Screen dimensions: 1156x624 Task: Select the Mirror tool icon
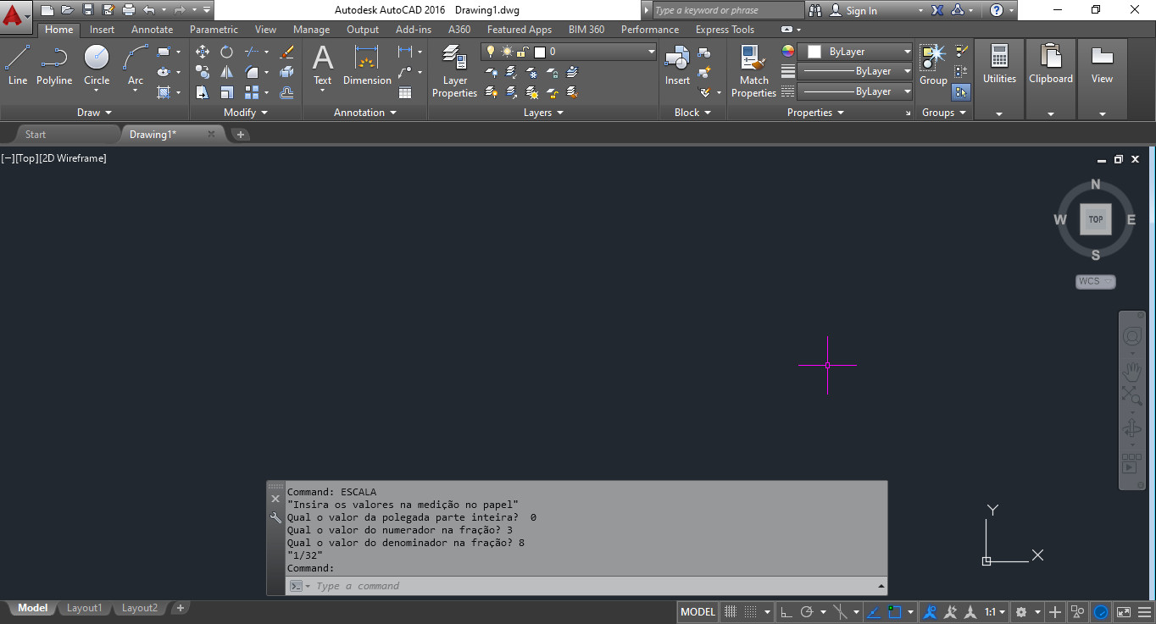(x=226, y=72)
